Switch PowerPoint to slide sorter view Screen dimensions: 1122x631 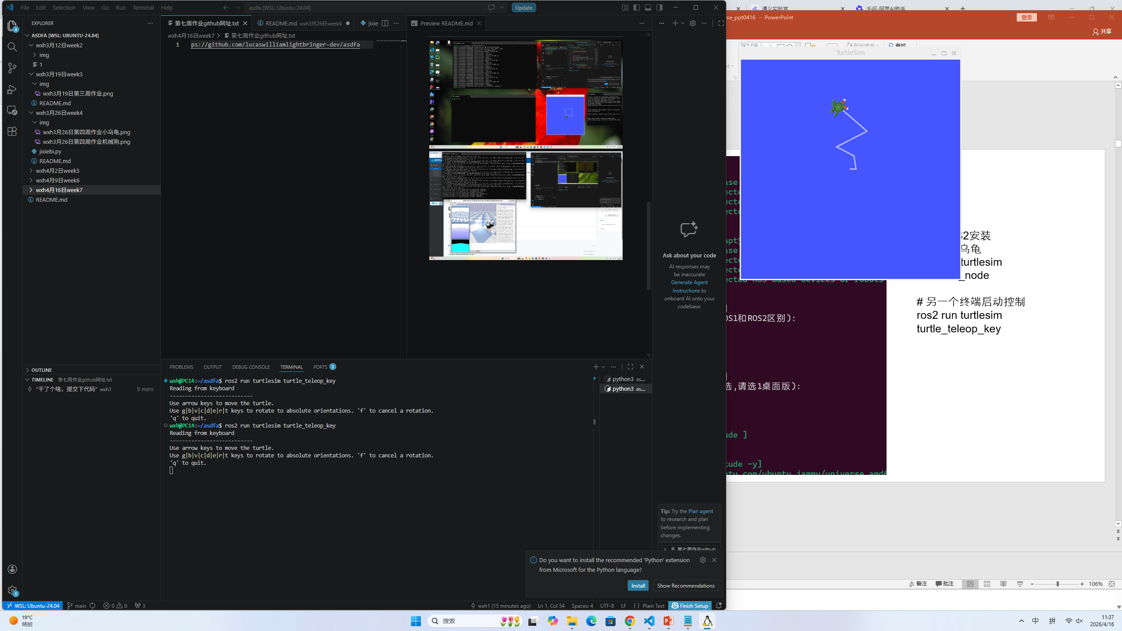click(987, 584)
